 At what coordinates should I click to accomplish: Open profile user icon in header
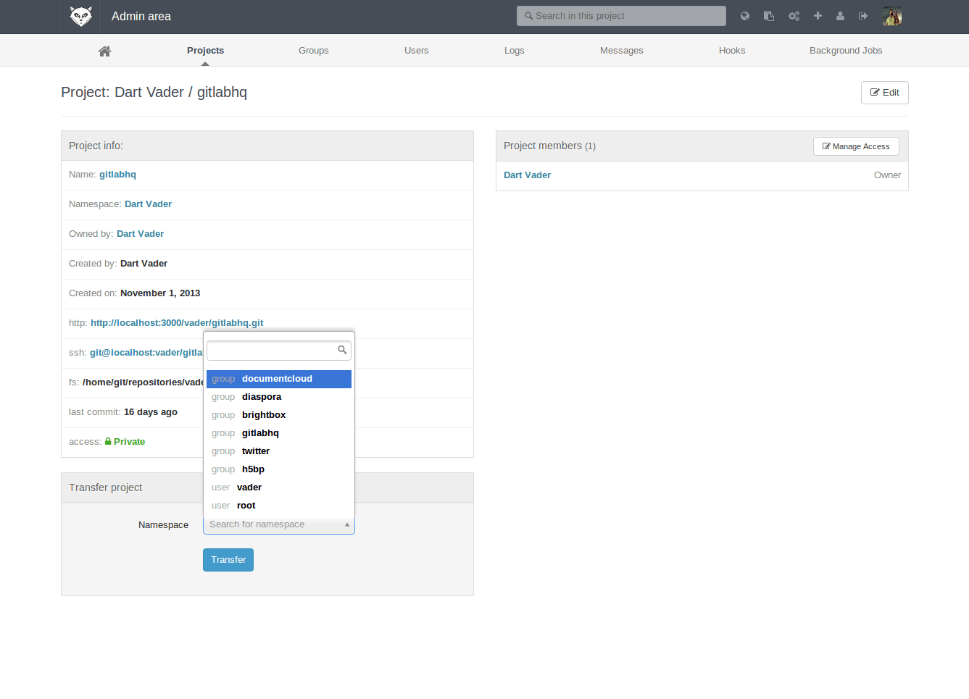pyautogui.click(x=840, y=16)
